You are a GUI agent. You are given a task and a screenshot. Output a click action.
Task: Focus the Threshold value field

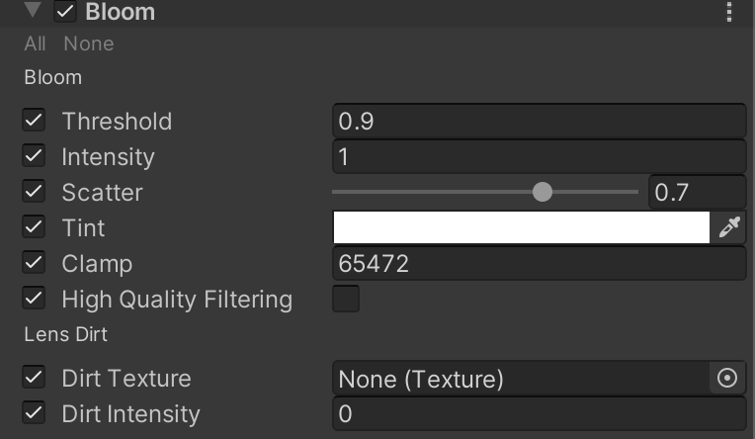[540, 121]
